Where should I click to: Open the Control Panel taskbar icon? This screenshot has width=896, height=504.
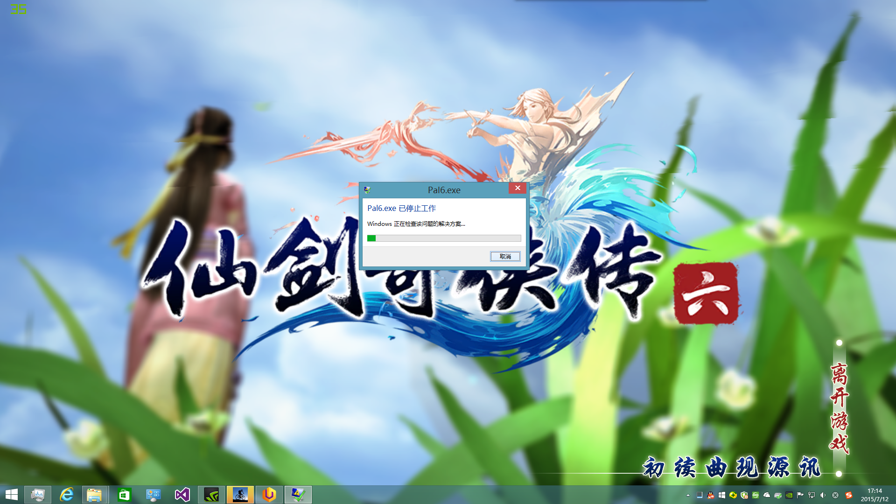pyautogui.click(x=153, y=495)
